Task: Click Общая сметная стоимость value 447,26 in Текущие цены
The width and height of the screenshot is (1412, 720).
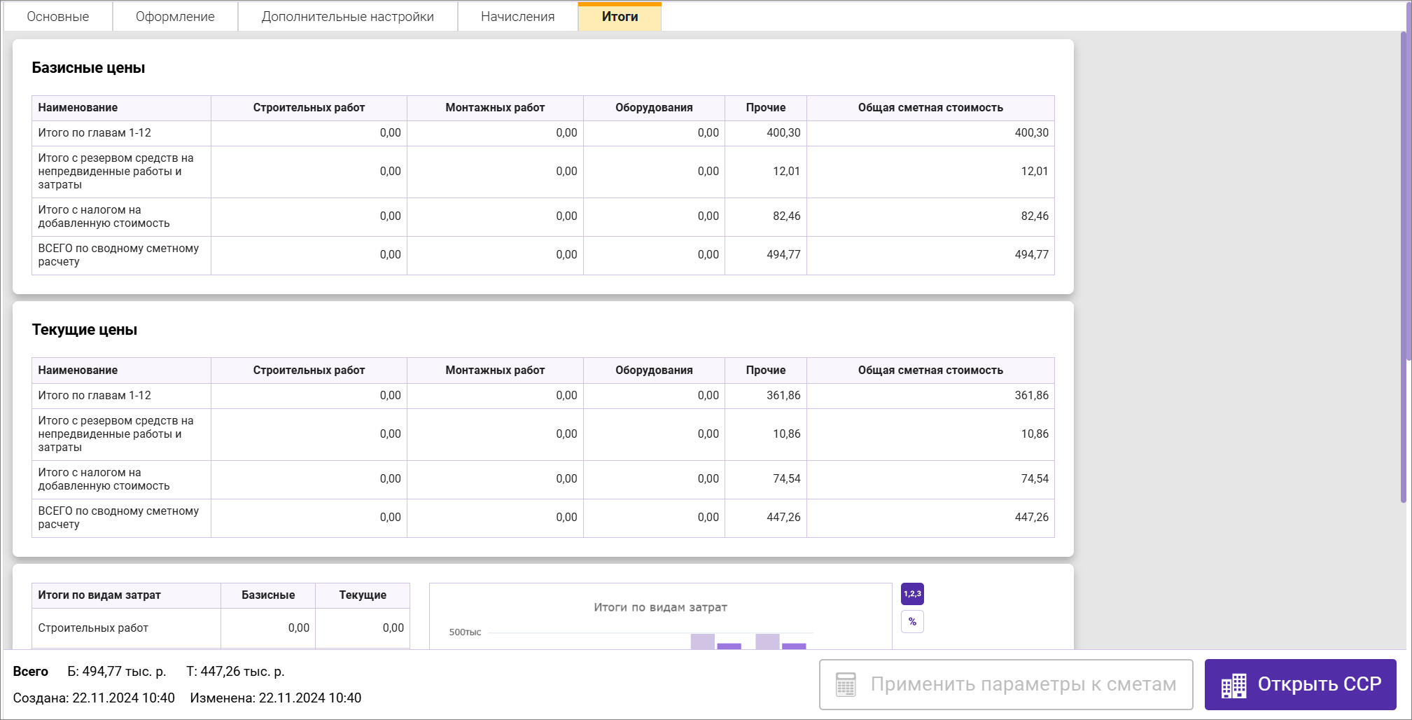Action: [1031, 518]
